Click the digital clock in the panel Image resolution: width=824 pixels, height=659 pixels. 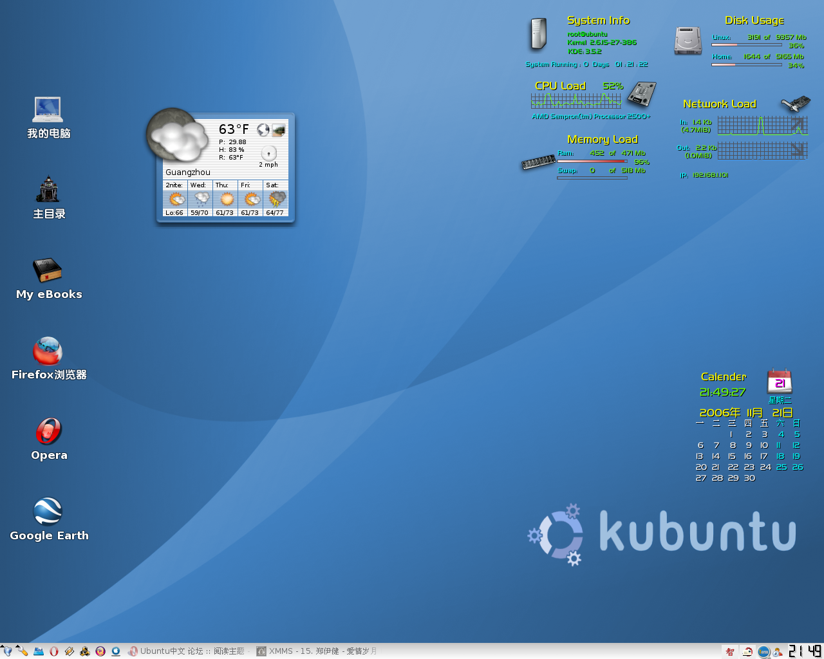(x=805, y=651)
